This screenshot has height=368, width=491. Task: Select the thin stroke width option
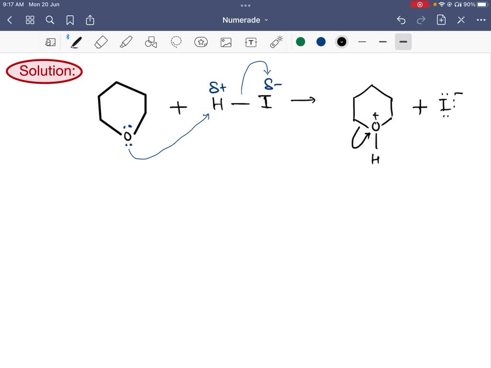tap(362, 42)
